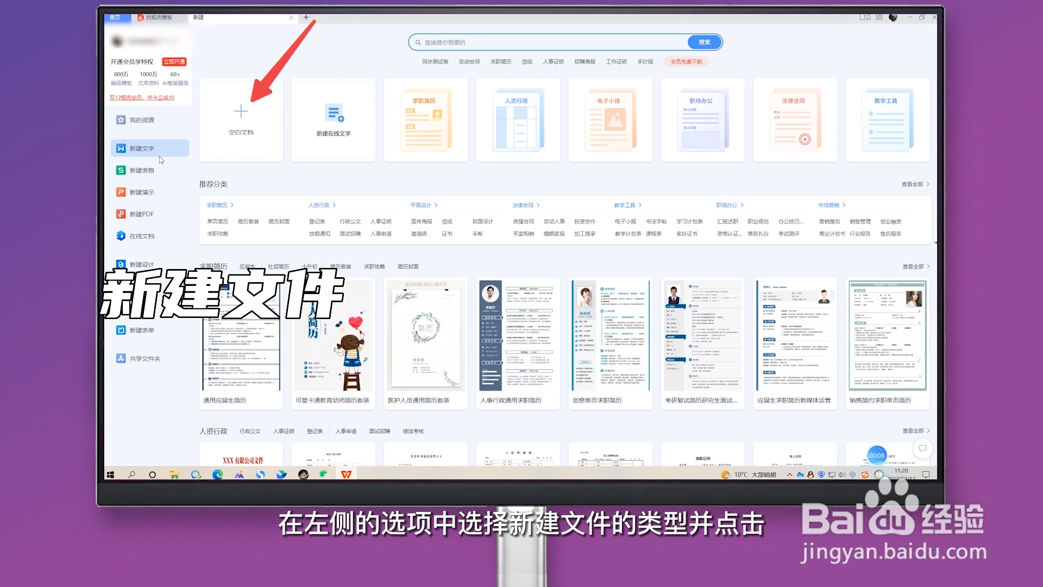Open 创意单页求职简历 template
This screenshot has height=587, width=1043.
611,344
